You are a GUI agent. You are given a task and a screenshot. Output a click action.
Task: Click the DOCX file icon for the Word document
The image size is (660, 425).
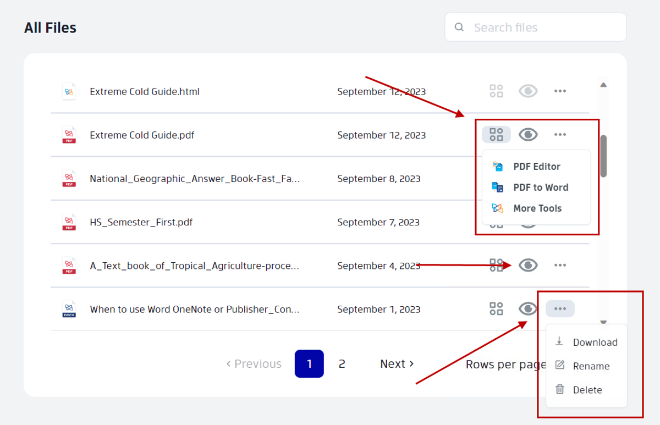tap(68, 309)
